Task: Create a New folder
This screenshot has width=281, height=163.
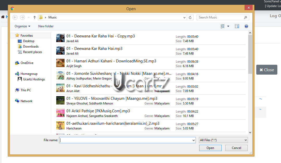Action: 46,26
